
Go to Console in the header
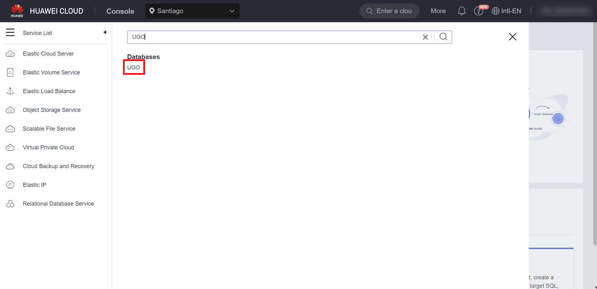point(120,11)
